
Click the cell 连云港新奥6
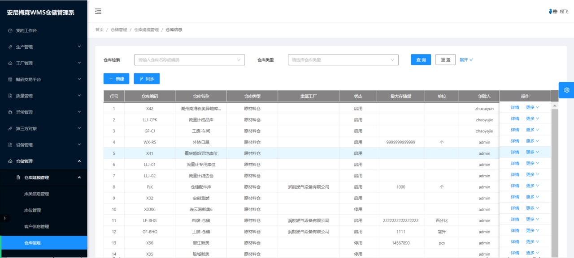(x=201, y=209)
